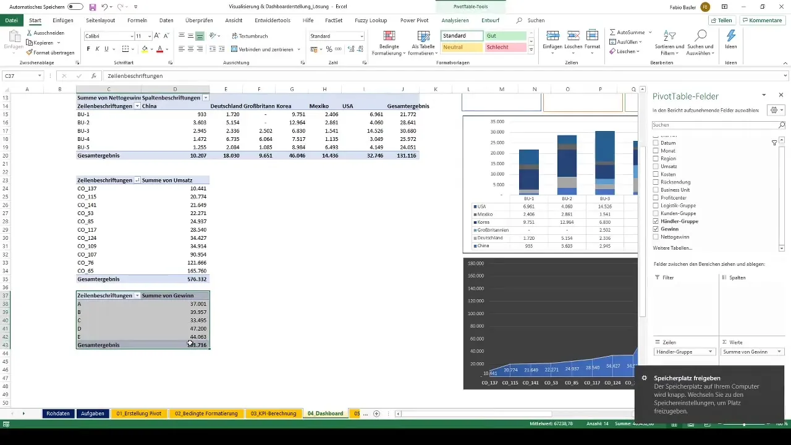Cut selection with Ausschneiden
This screenshot has height=445, width=791.
45,33
